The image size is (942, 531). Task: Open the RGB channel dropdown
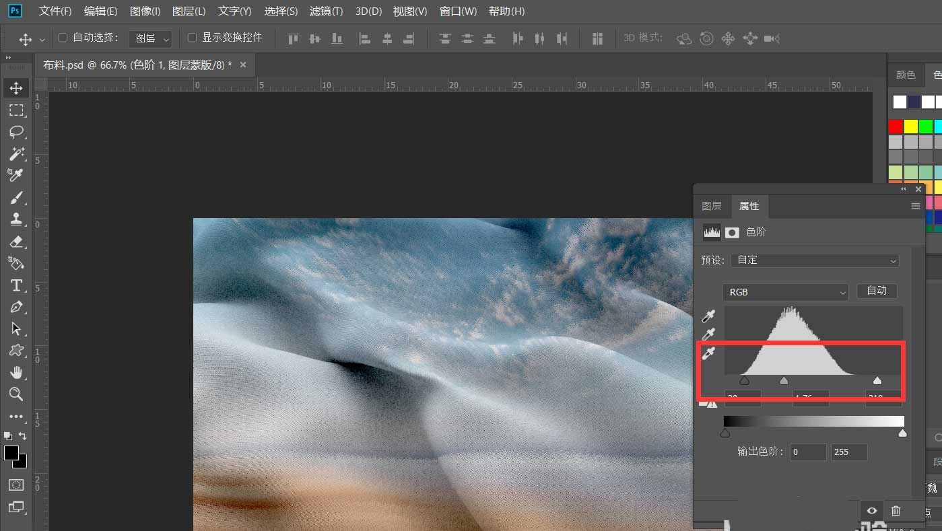[x=785, y=292]
